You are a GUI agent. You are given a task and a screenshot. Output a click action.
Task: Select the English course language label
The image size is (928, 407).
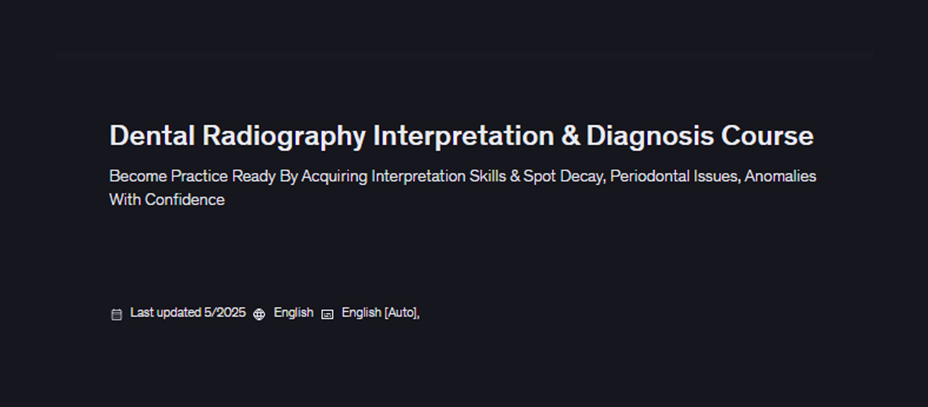[x=293, y=313]
